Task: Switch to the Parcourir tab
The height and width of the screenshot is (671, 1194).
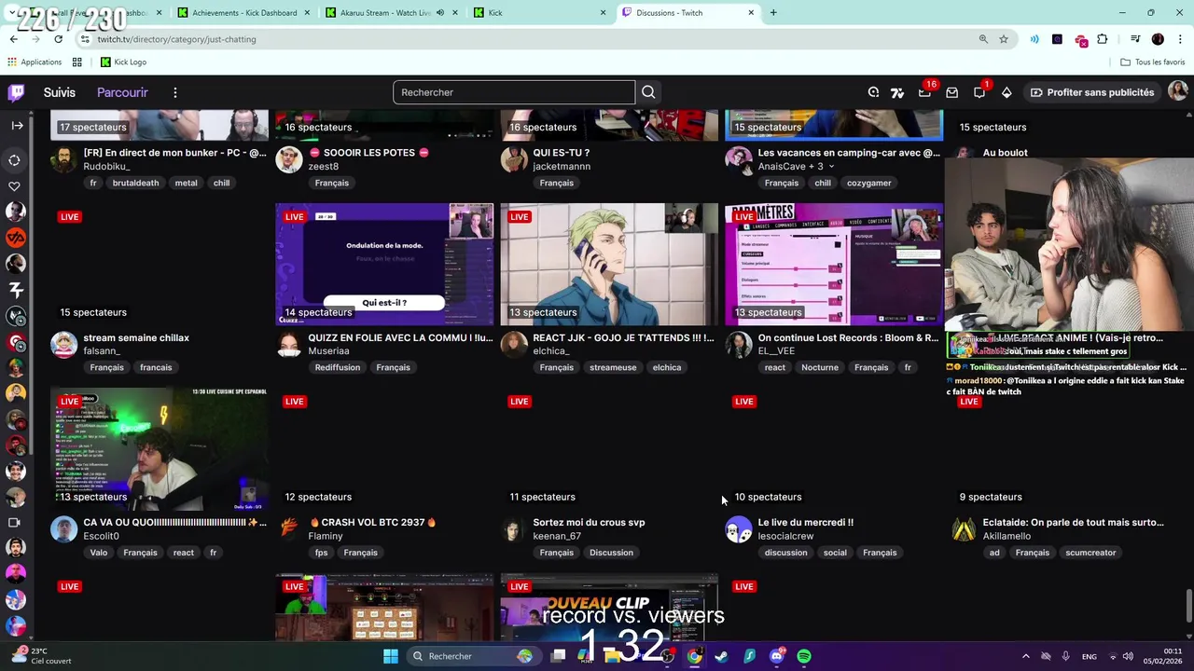Action: (122, 92)
